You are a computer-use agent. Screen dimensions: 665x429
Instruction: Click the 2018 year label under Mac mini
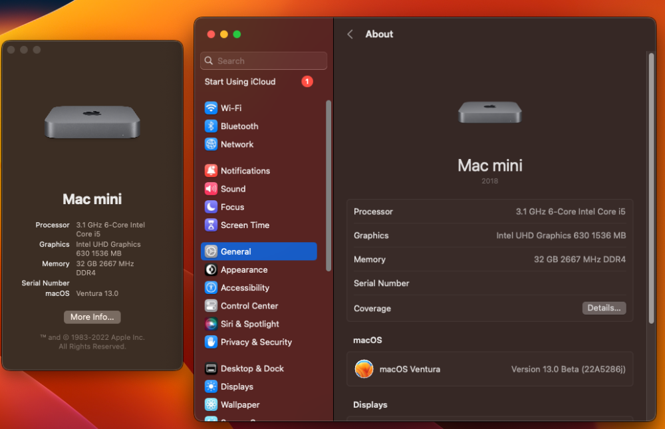click(489, 181)
